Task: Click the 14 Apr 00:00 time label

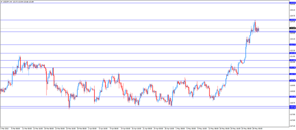Action: coord(126,129)
